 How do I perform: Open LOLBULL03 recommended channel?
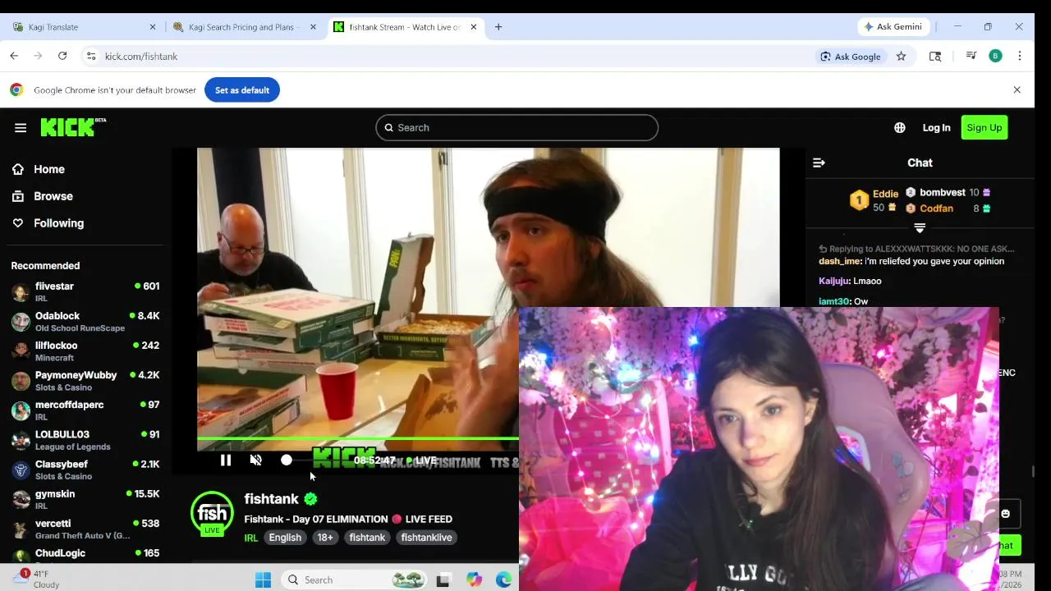85,440
